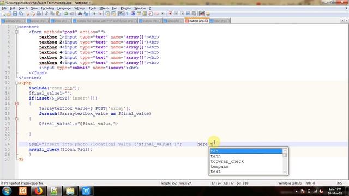Collapse the center tag fold on line 1
Viewport: 349px width, 196px height.
tap(17, 27)
